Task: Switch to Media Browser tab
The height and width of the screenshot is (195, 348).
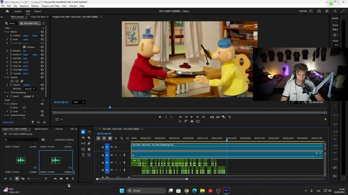Action: [41, 129]
